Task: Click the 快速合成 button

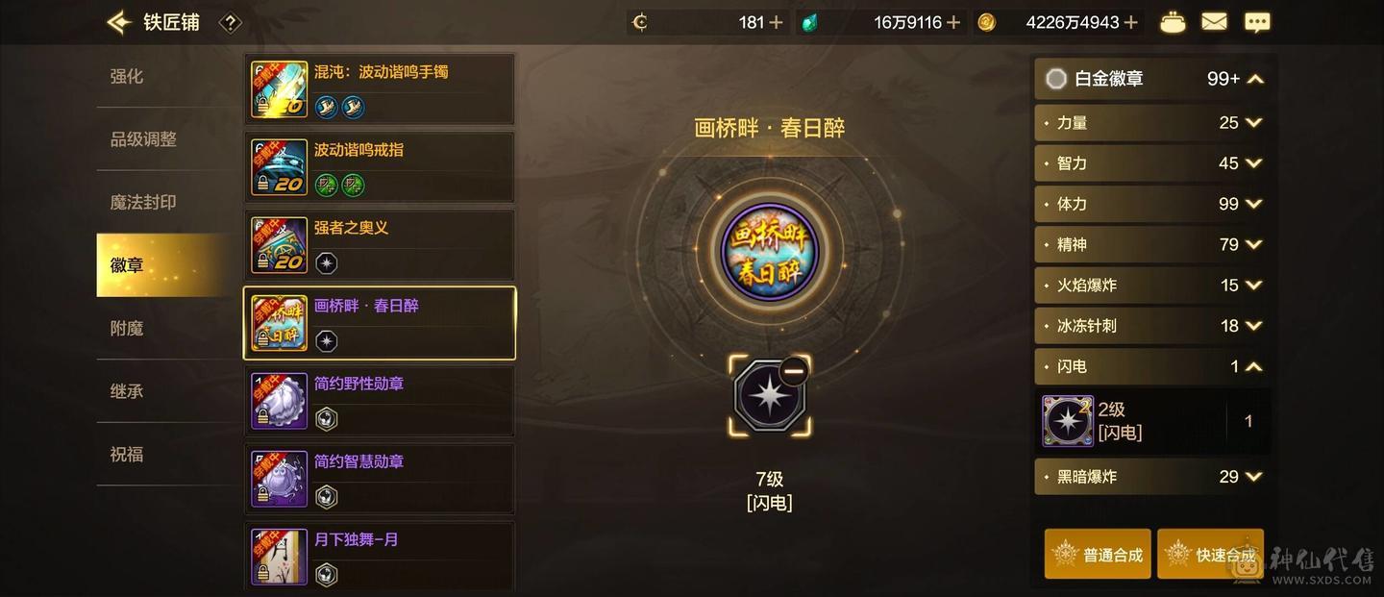Action: pos(1210,554)
